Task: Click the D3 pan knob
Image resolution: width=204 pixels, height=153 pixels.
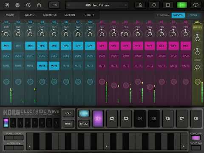Action: [125, 34]
